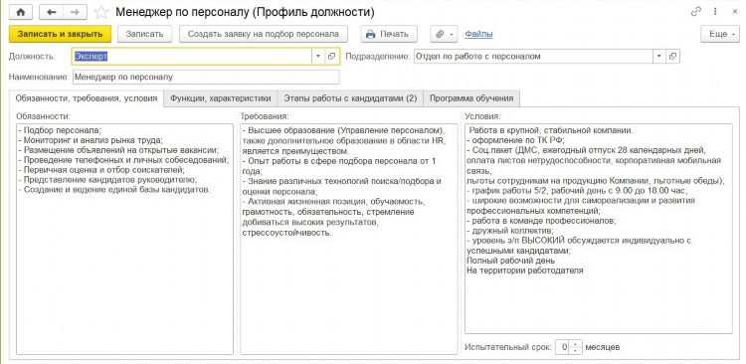Copy link via chain icon
This screenshot has height=364, width=746.
tap(696, 12)
